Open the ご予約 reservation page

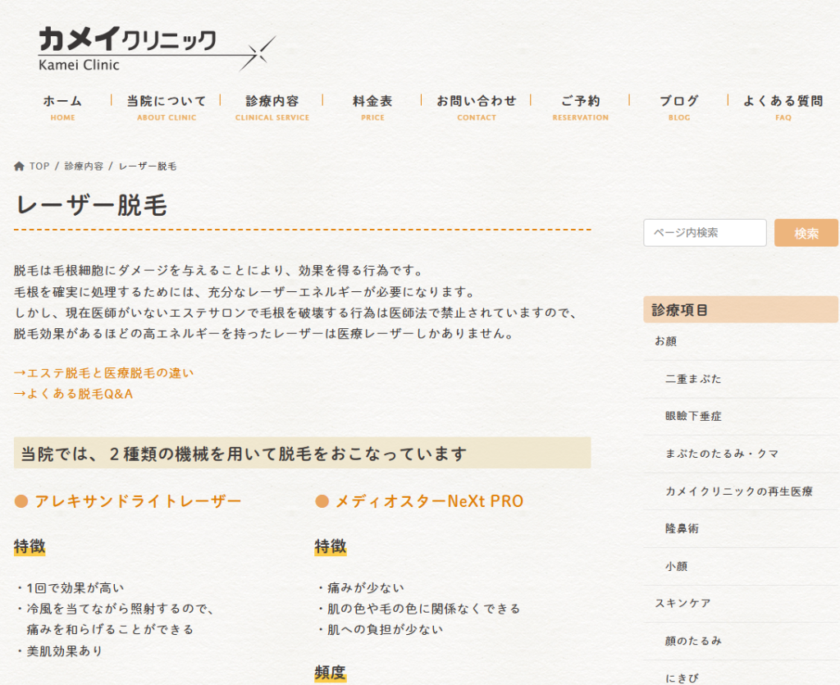click(x=580, y=106)
